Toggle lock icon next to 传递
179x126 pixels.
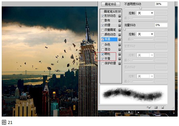[120, 39]
